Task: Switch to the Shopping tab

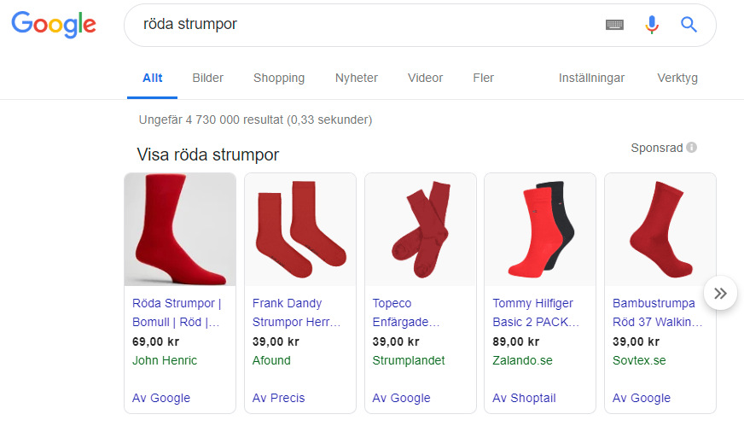Action: coord(279,78)
